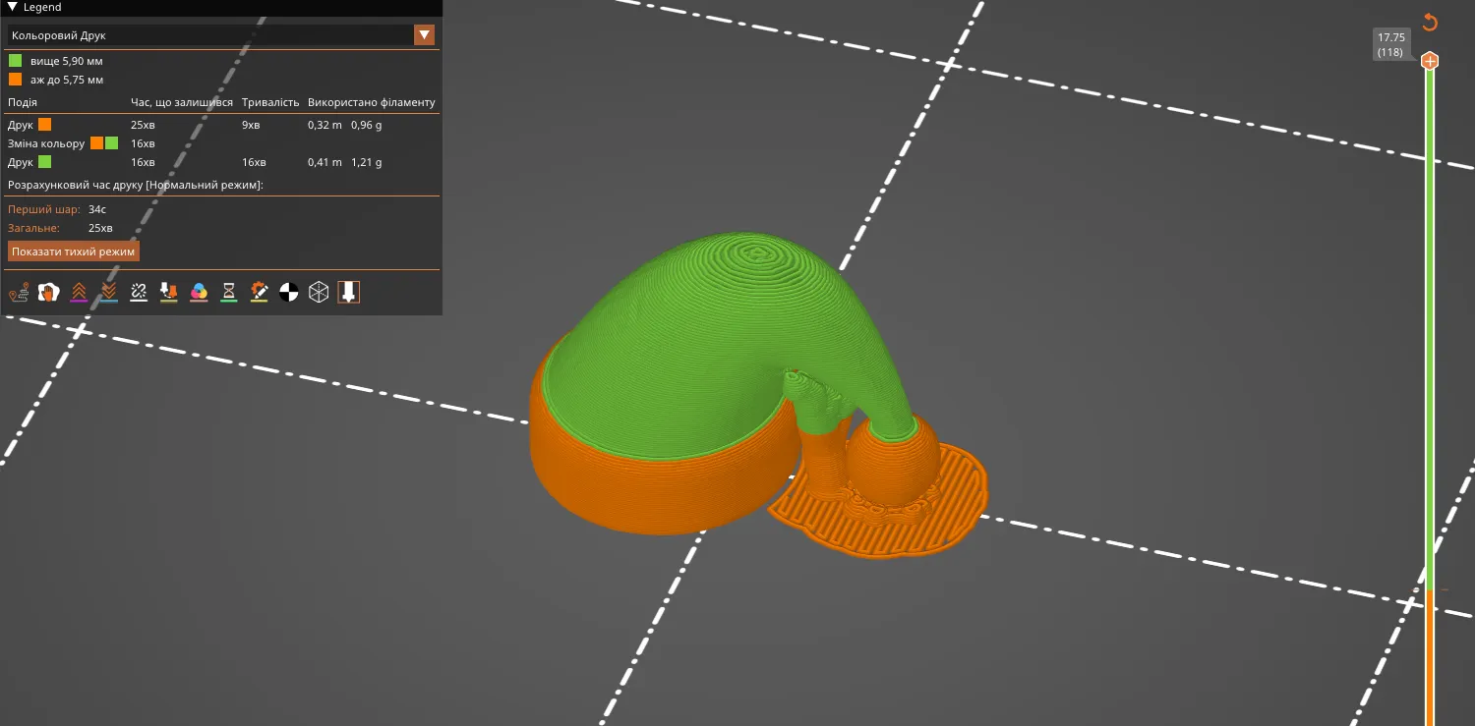The image size is (1476, 726).
Task: Collapse the Legend panel triangle
Action: tap(12, 7)
